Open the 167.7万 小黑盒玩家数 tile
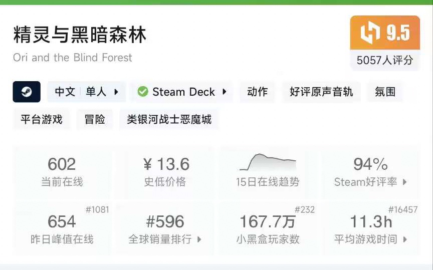 (268, 228)
